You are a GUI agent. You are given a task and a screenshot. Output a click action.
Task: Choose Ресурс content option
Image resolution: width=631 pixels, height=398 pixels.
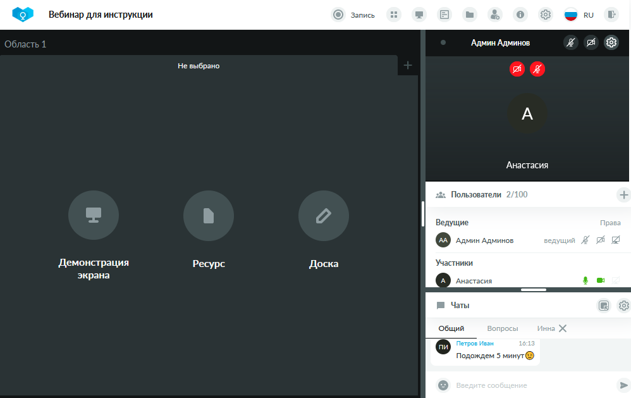(209, 215)
